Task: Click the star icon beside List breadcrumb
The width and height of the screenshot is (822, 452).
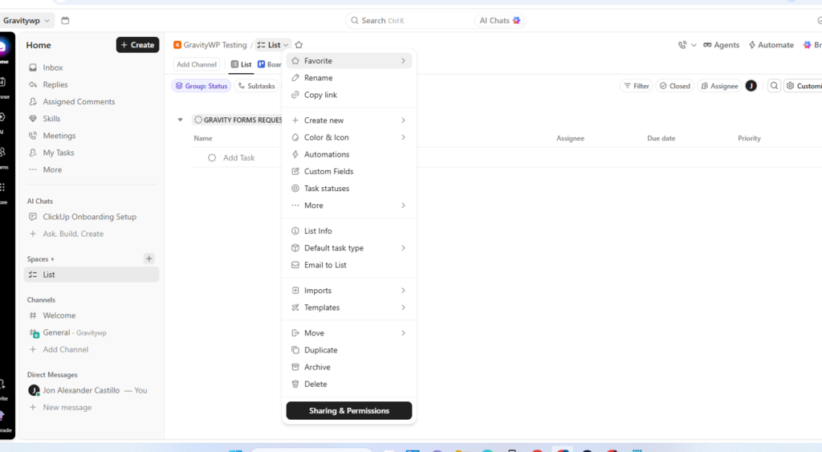Action: pyautogui.click(x=299, y=45)
